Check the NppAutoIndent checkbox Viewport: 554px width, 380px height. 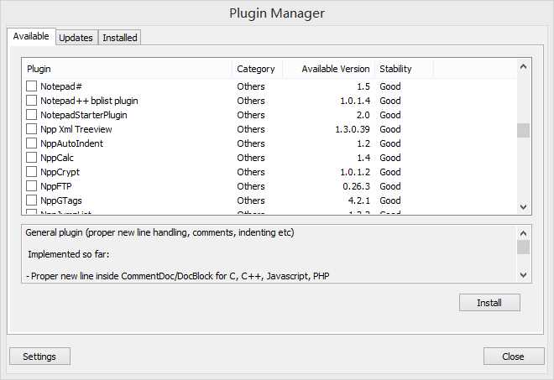pyautogui.click(x=31, y=143)
